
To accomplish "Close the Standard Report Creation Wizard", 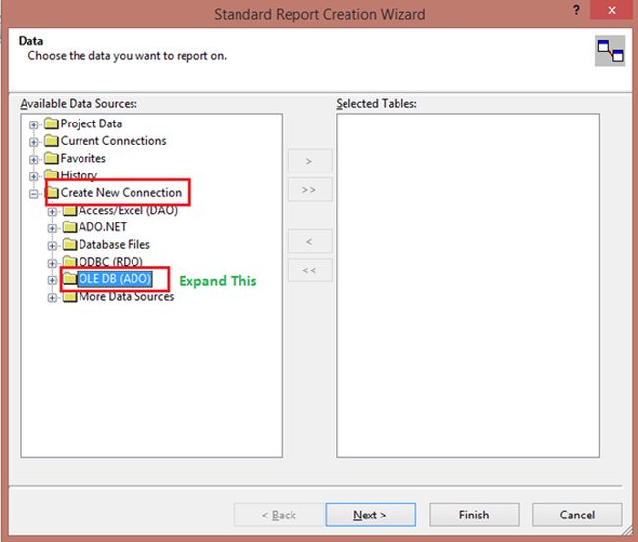I will [611, 10].
